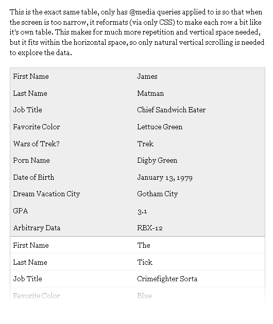Screen dimensions: 273x324
Task: Click the 'Arbitrary Data' label
Action: pyautogui.click(x=37, y=228)
